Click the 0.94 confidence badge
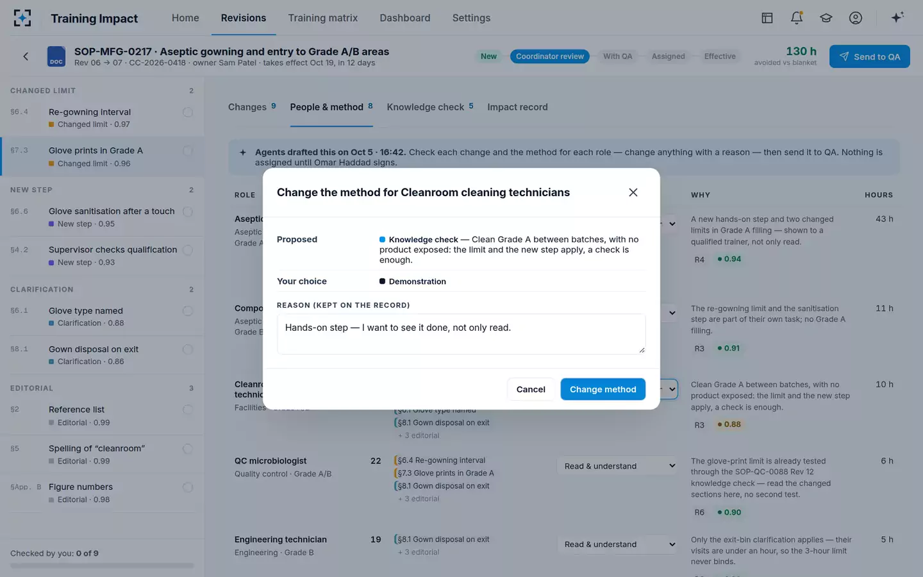 (729, 259)
